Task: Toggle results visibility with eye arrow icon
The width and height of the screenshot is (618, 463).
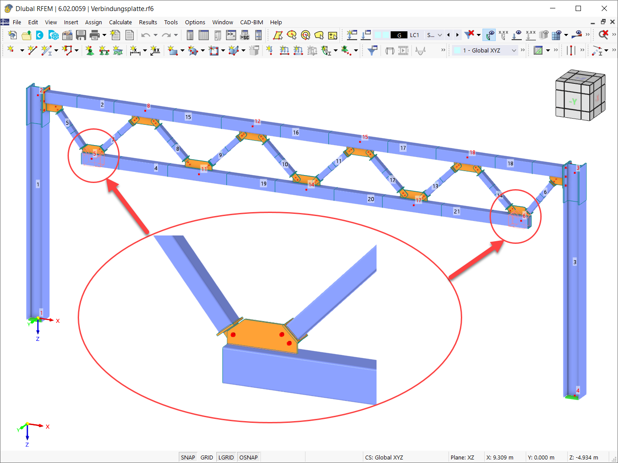Action: coord(516,35)
